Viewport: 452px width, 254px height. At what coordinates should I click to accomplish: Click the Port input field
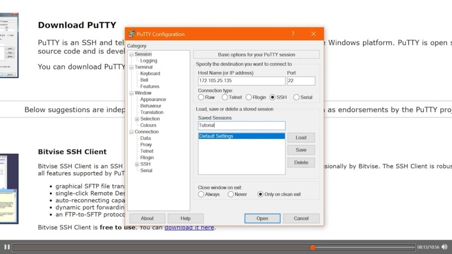[301, 81]
